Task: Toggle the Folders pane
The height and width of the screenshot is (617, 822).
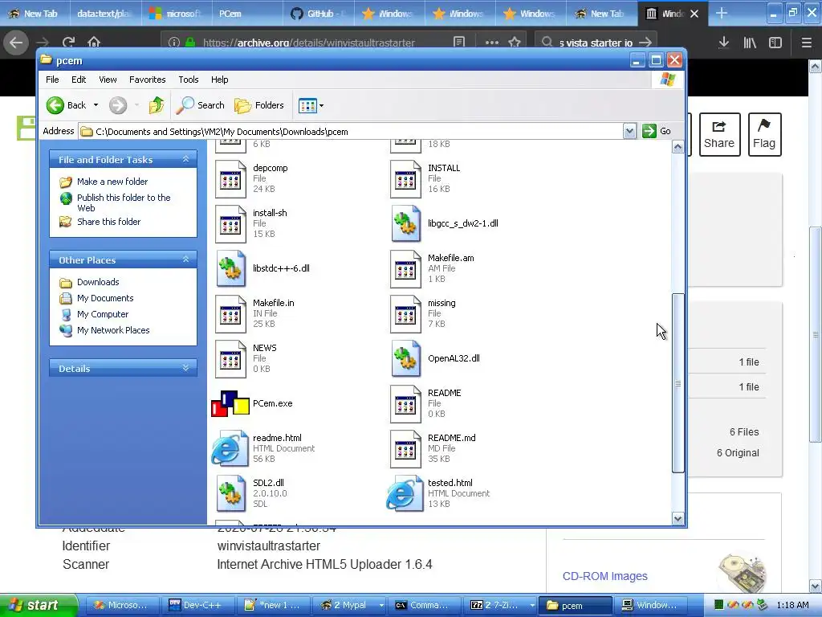Action: 259,105
